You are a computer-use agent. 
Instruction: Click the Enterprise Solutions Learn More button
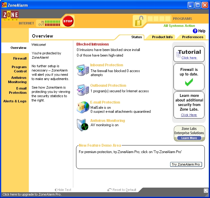(189, 138)
